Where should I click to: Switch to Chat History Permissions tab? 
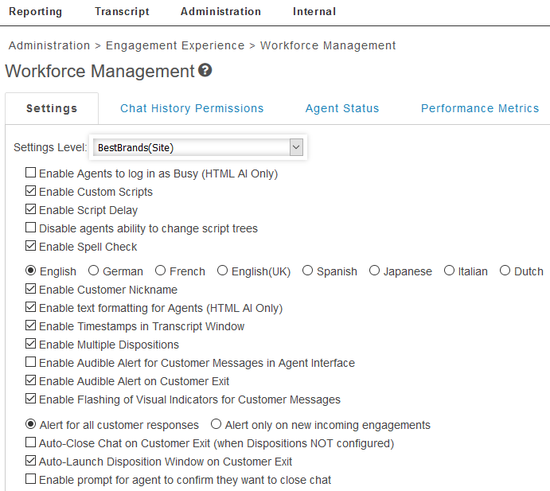coord(192,108)
